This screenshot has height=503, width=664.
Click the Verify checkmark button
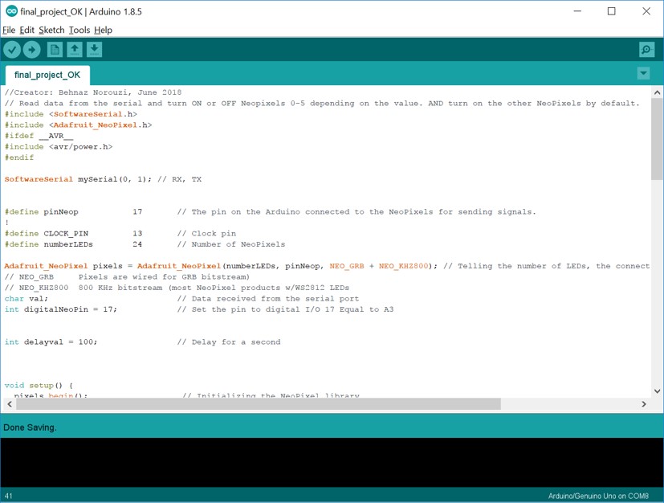pos(12,50)
